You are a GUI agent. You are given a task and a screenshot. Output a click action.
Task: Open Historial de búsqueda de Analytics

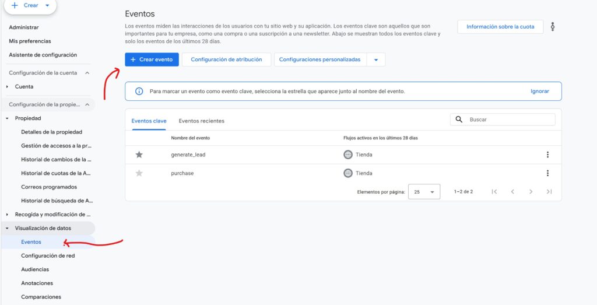pyautogui.click(x=57, y=201)
